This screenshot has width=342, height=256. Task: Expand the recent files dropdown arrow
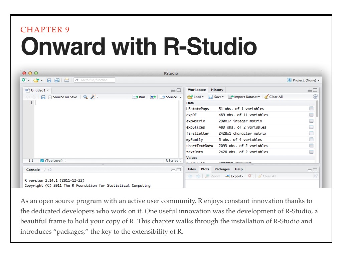[x=42, y=80]
